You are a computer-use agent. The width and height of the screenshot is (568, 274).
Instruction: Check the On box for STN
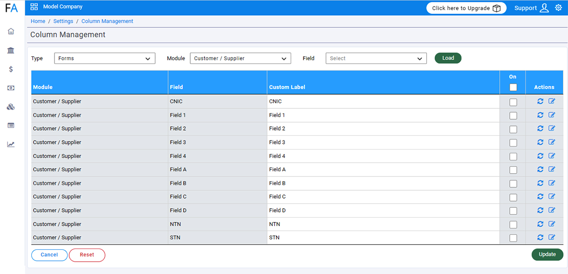coord(513,238)
